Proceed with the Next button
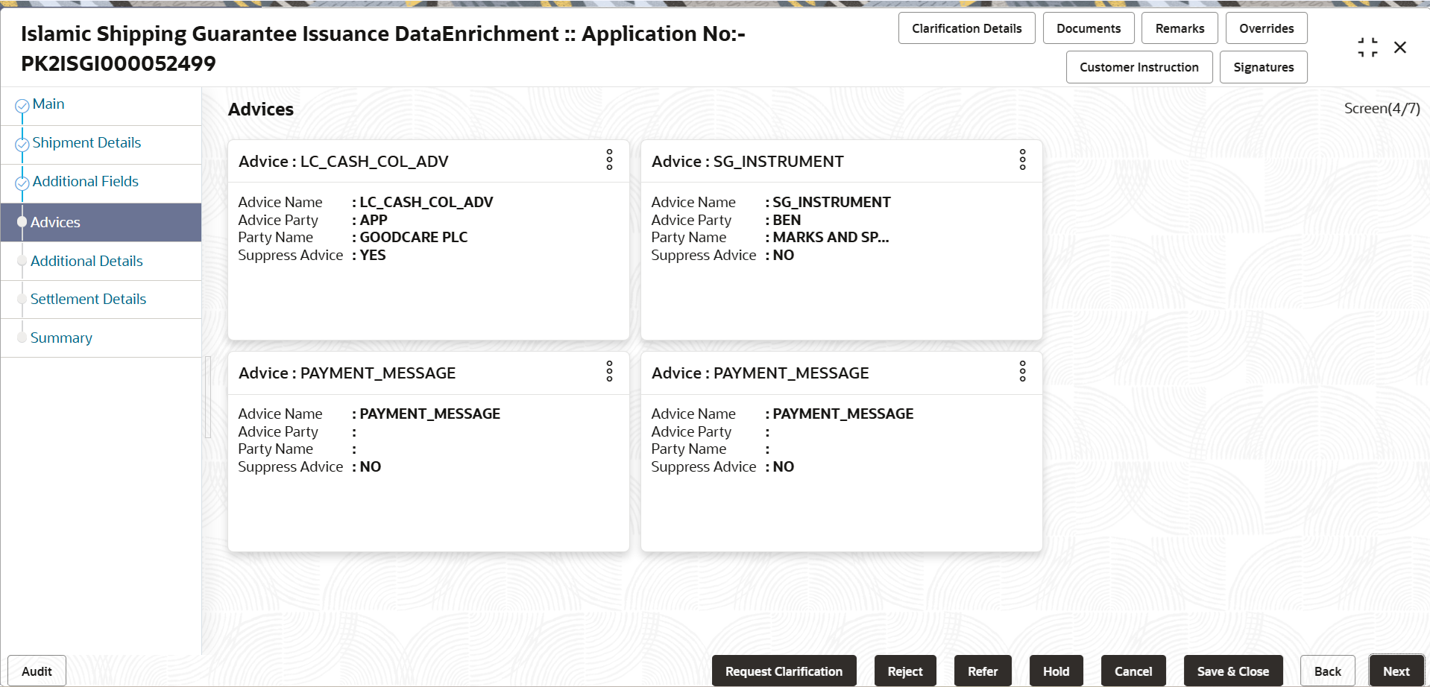 click(x=1396, y=671)
